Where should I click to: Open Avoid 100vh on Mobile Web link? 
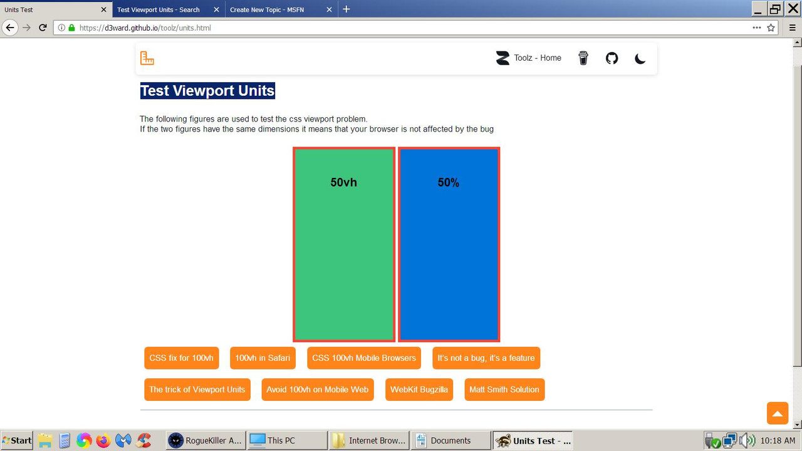(x=318, y=390)
